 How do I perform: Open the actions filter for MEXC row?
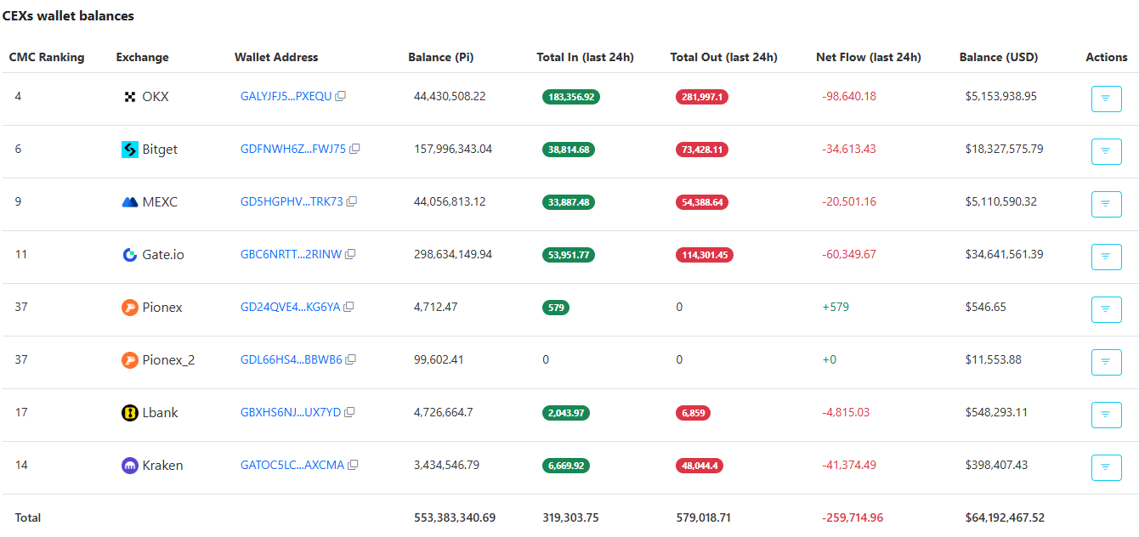coord(1106,204)
